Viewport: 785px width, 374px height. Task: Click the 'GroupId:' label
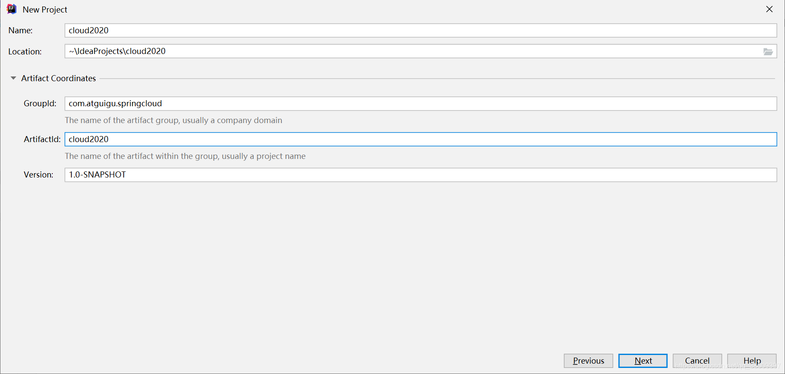40,104
